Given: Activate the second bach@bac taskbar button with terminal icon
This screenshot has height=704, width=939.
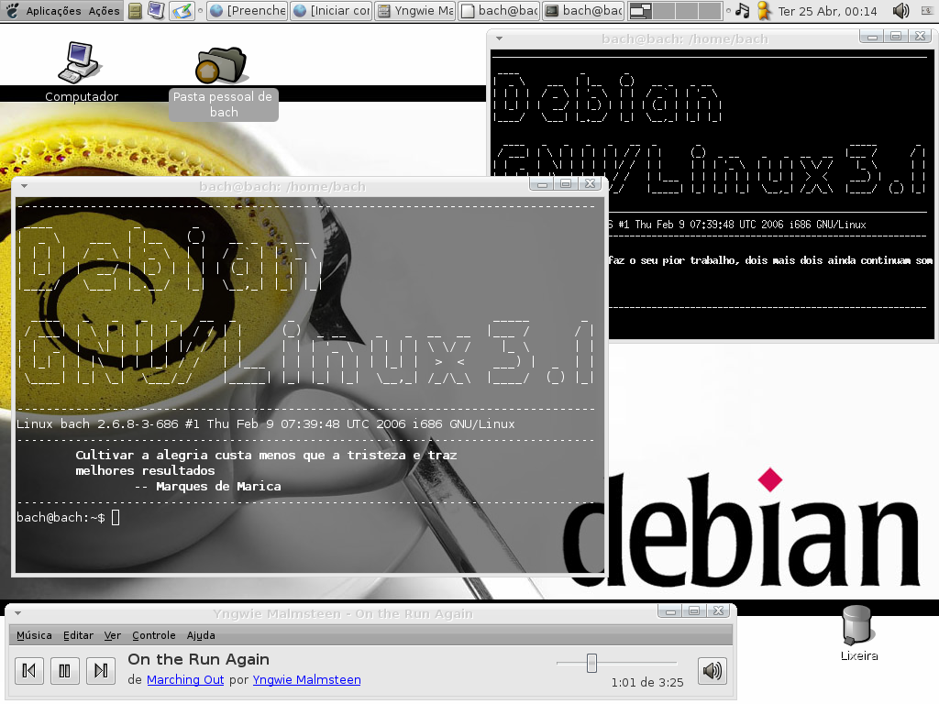Looking at the screenshot, I should point(583,11).
